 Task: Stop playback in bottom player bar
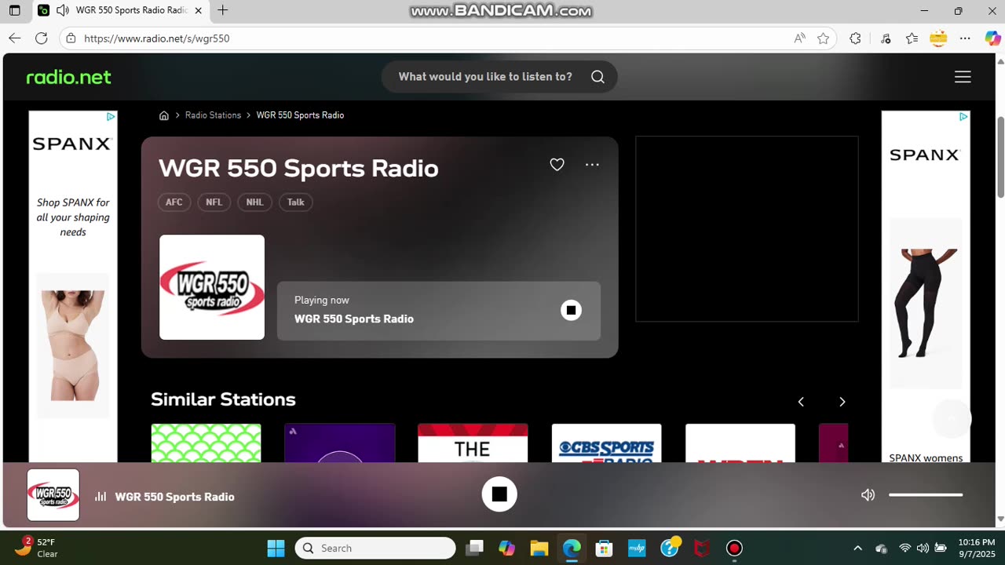click(x=499, y=494)
